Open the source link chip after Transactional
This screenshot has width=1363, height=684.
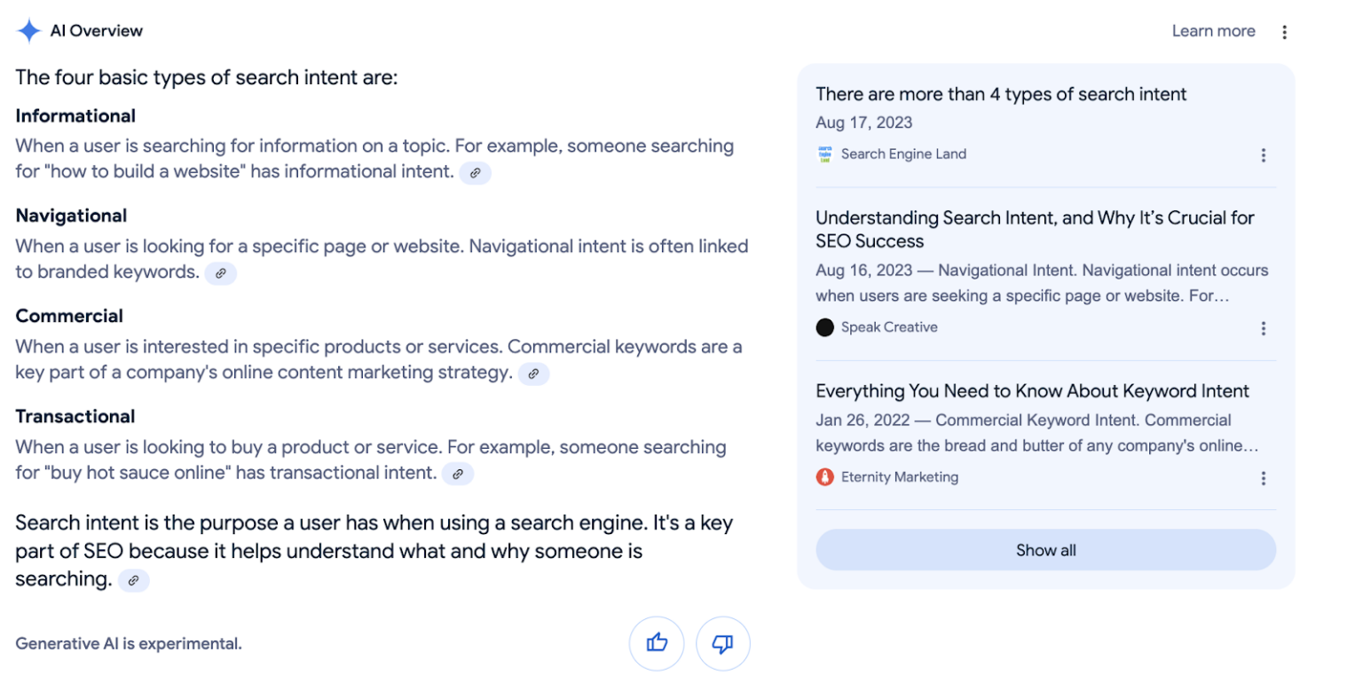459,474
